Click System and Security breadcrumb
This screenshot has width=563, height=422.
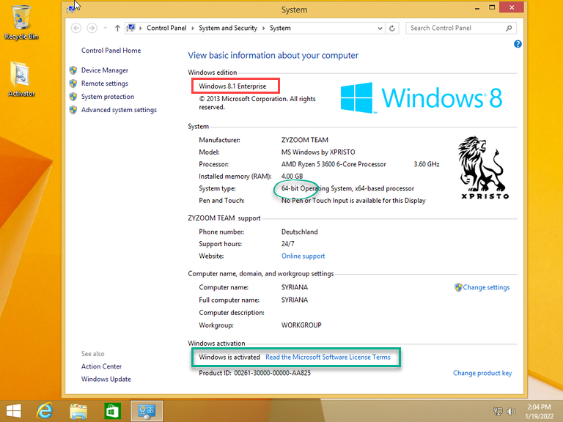click(x=228, y=28)
